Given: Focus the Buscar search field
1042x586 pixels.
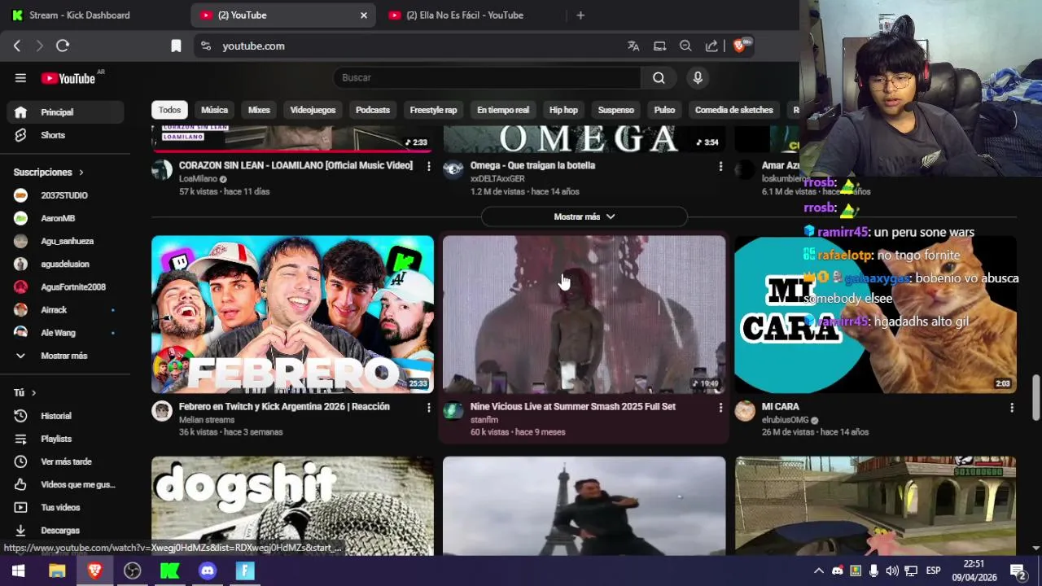Looking at the screenshot, I should tap(487, 78).
